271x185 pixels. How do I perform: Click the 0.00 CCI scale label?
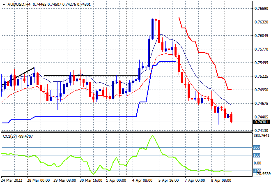coord(257,163)
